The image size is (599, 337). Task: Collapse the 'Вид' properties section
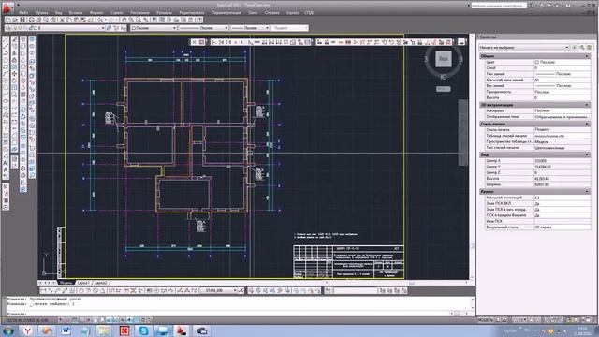click(587, 154)
